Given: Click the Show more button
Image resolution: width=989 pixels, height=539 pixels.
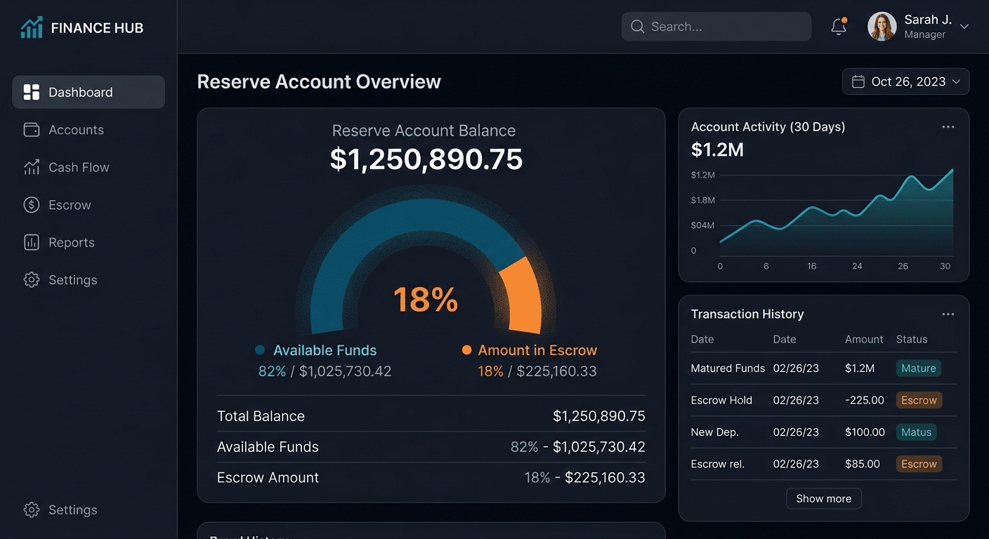Looking at the screenshot, I should click(824, 498).
